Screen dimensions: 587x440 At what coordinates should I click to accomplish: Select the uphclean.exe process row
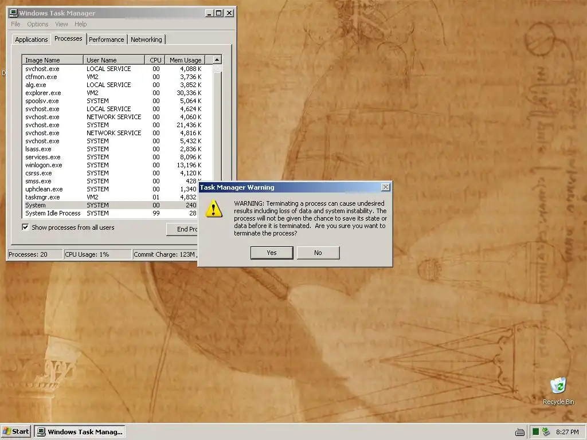point(111,189)
